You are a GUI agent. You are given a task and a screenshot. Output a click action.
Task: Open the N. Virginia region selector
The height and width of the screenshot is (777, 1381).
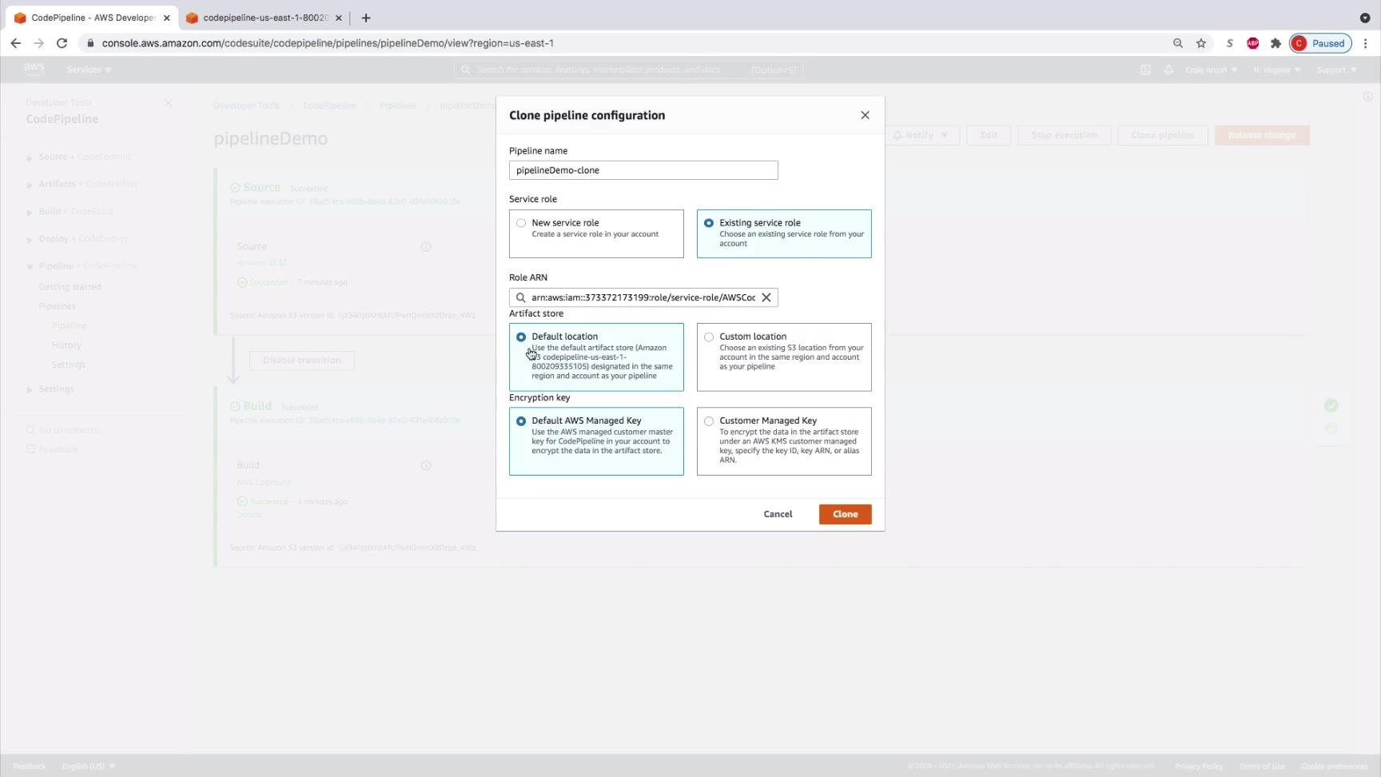click(x=1276, y=70)
